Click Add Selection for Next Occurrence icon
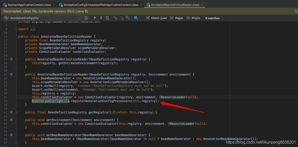 click(x=115, y=18)
